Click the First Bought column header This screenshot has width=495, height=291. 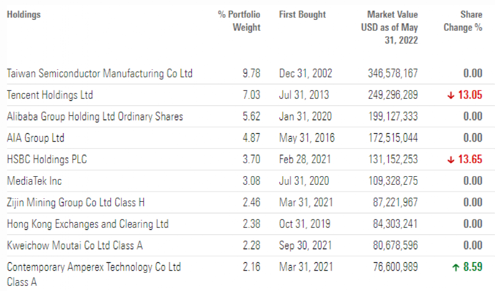(303, 15)
